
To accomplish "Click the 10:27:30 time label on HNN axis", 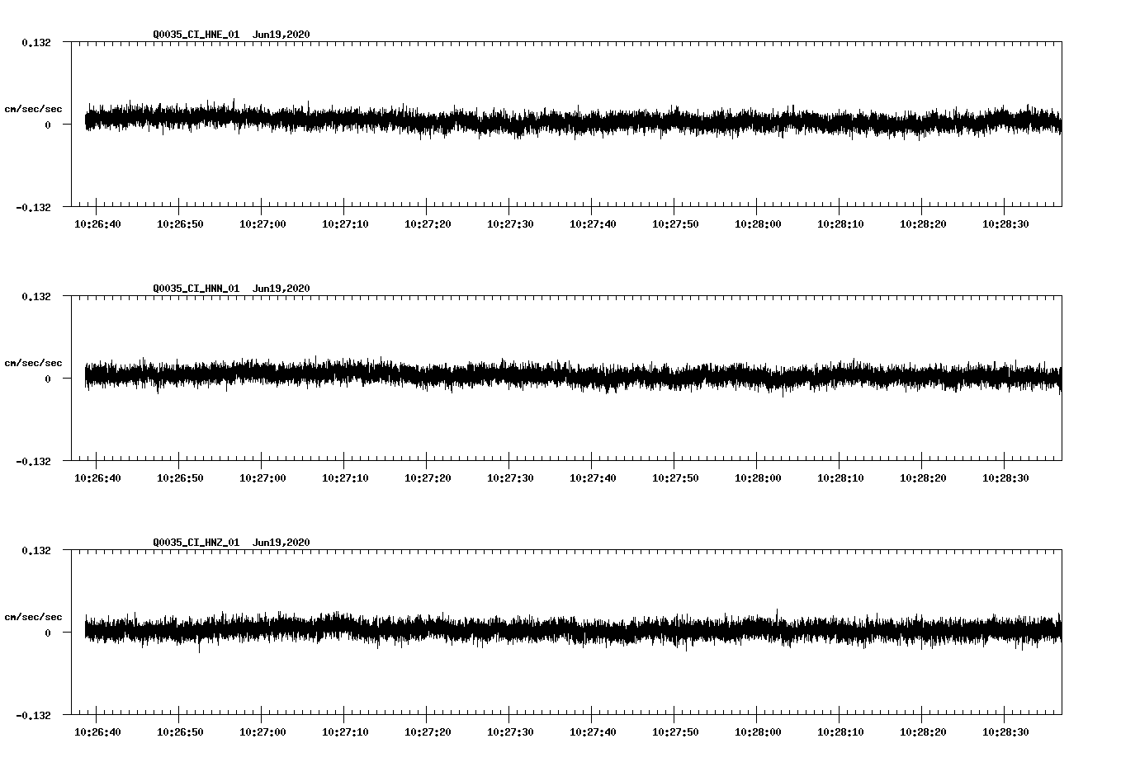I will [510, 478].
